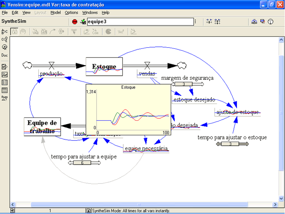Select the Equipe de trabalho stock box
Screen dimensions: 285x214
click(x=42, y=127)
